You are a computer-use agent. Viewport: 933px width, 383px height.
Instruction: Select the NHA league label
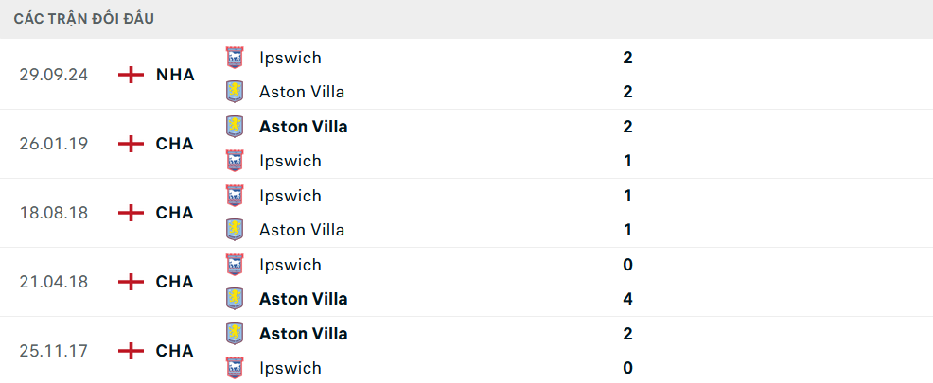[175, 75]
